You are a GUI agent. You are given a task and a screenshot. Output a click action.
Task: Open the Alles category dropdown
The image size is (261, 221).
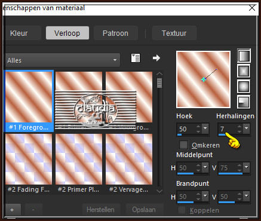coord(62,60)
